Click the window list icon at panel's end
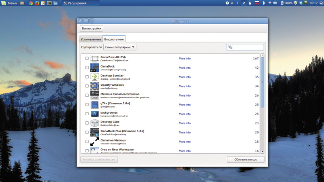324x182 pixels. [321, 3]
